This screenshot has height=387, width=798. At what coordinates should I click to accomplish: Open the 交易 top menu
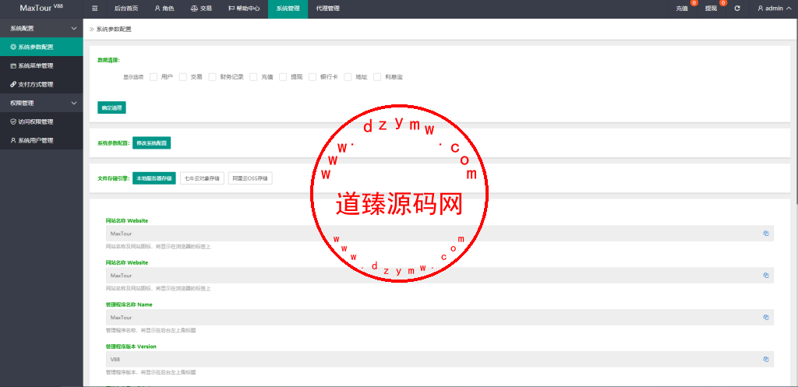pos(201,9)
